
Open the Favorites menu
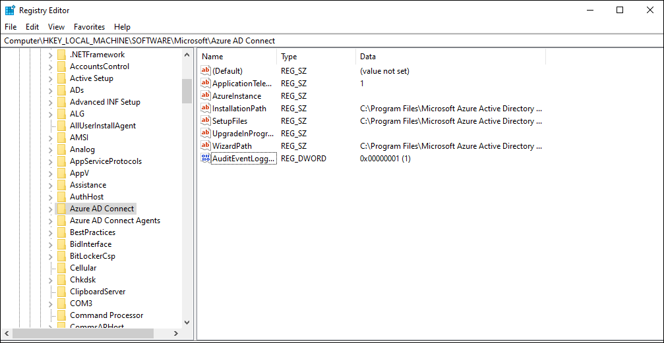pyautogui.click(x=90, y=26)
